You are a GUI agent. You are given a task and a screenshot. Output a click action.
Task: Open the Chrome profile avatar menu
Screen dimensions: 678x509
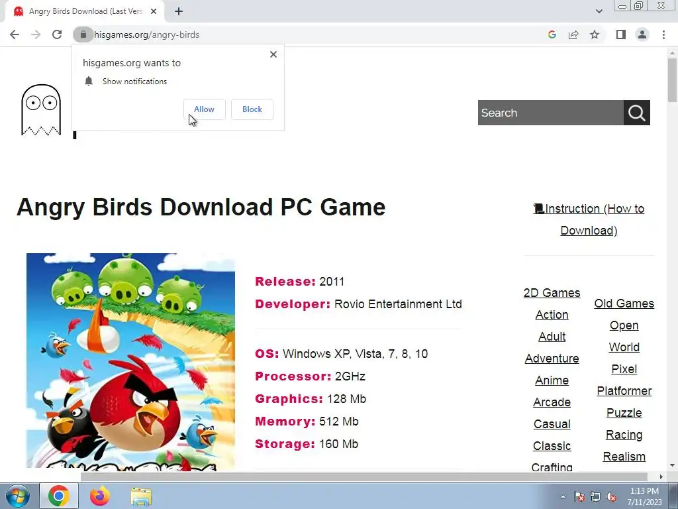pos(642,34)
